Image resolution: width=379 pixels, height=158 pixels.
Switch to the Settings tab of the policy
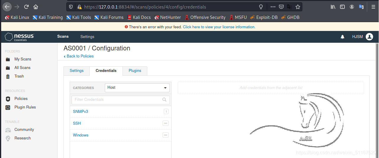[76, 71]
